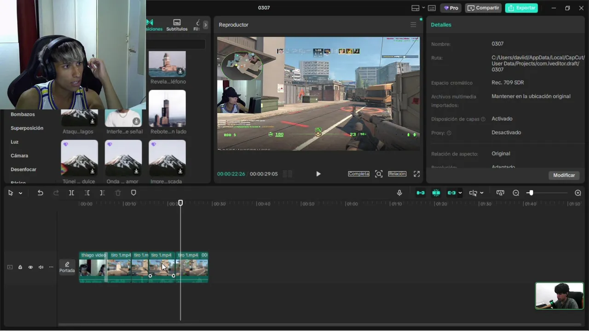This screenshot has height=331, width=589.
Task: Toggle the main track magnet
Action: [x=421, y=193]
